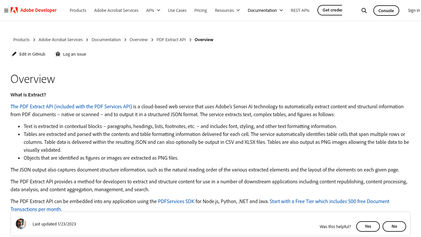Answer Yes to Was this helpful
Image resolution: width=421 pixels, height=237 pixels.
click(368, 226)
